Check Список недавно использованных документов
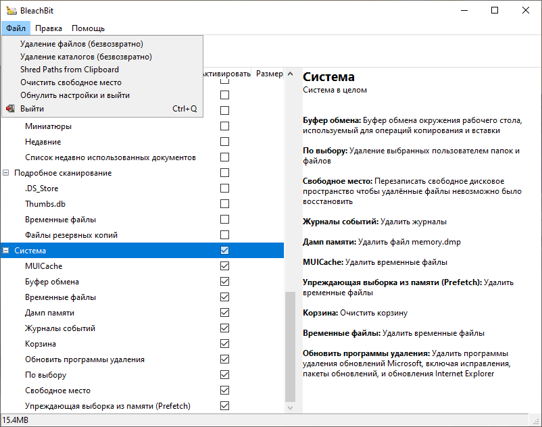The height and width of the screenshot is (427, 542). 224,157
